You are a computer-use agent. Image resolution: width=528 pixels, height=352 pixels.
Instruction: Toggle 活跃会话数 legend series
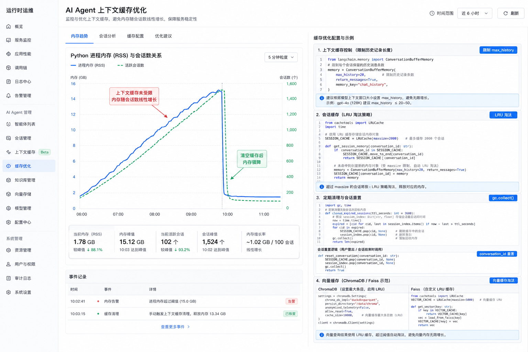pyautogui.click(x=131, y=65)
